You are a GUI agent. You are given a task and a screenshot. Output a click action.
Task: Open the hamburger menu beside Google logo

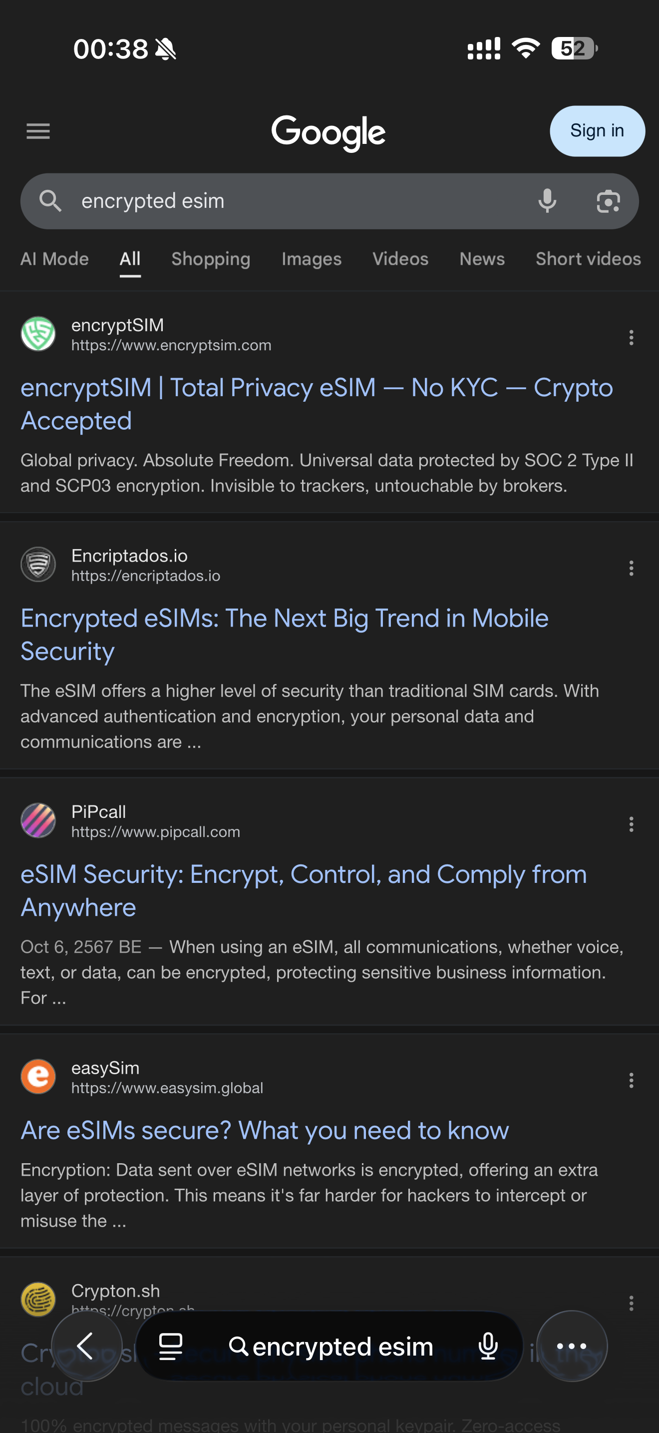point(38,131)
